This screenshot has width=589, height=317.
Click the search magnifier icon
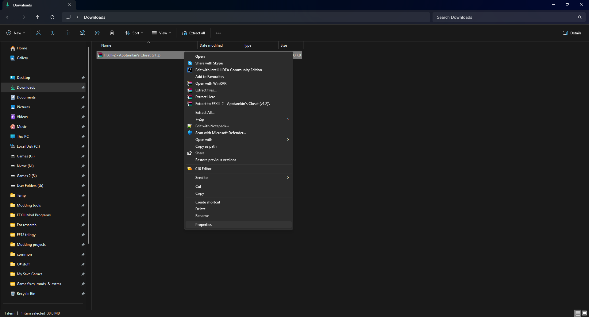580,17
